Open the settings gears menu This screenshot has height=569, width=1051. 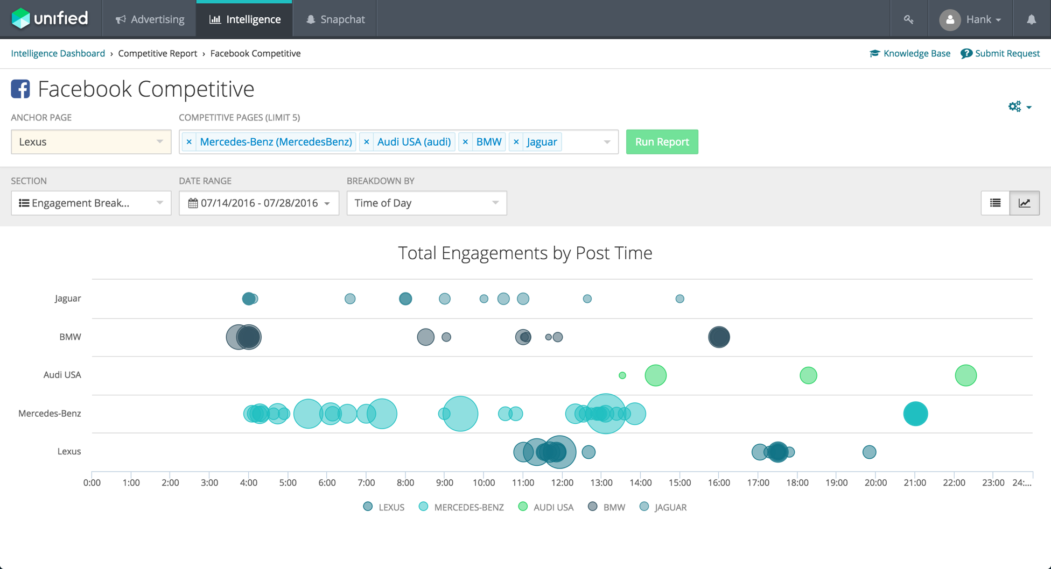1019,106
